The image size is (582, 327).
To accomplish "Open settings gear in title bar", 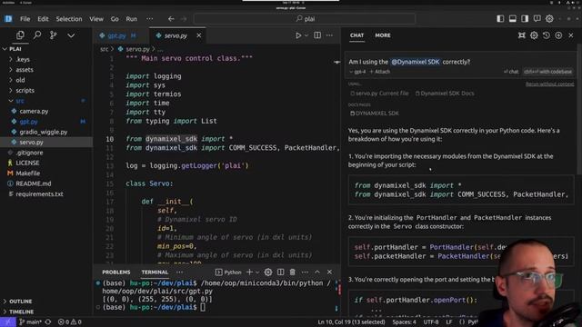I will [x=549, y=18].
